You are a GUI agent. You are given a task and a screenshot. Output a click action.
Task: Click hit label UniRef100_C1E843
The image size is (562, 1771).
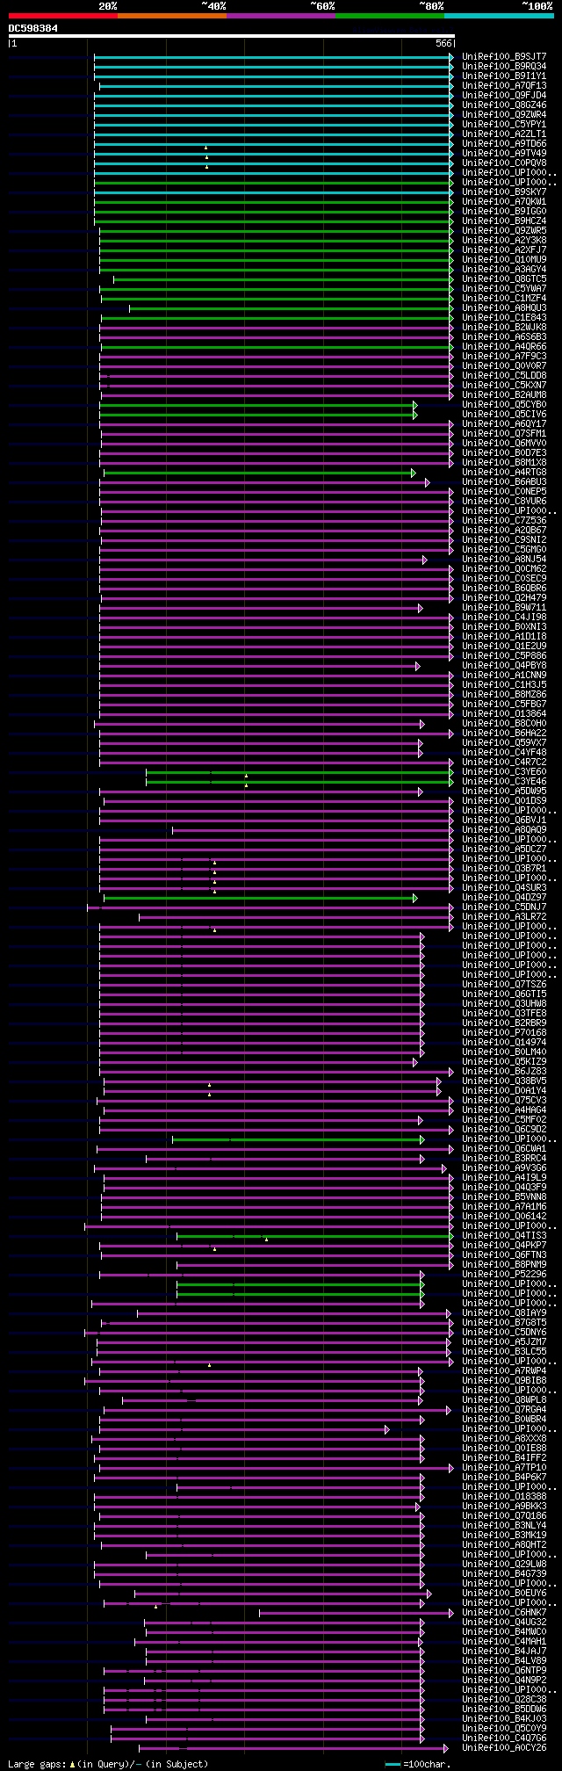[x=504, y=318]
